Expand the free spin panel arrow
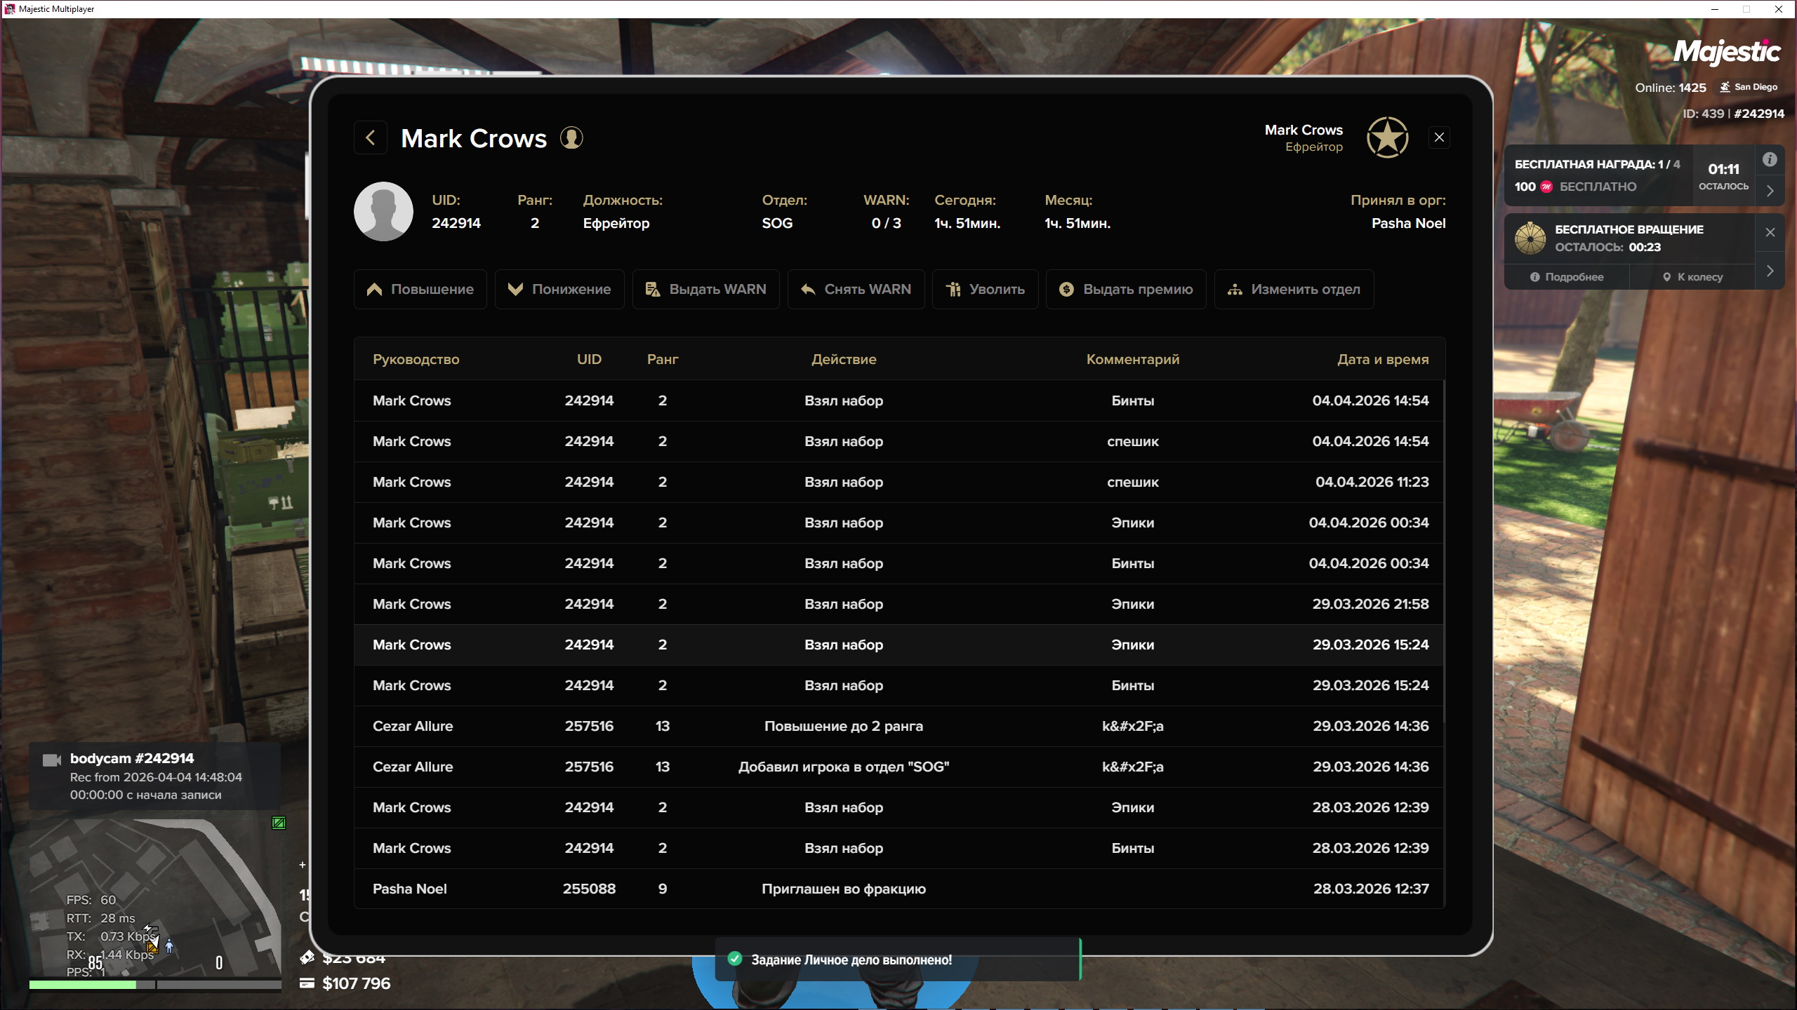1797x1010 pixels. pyautogui.click(x=1770, y=271)
